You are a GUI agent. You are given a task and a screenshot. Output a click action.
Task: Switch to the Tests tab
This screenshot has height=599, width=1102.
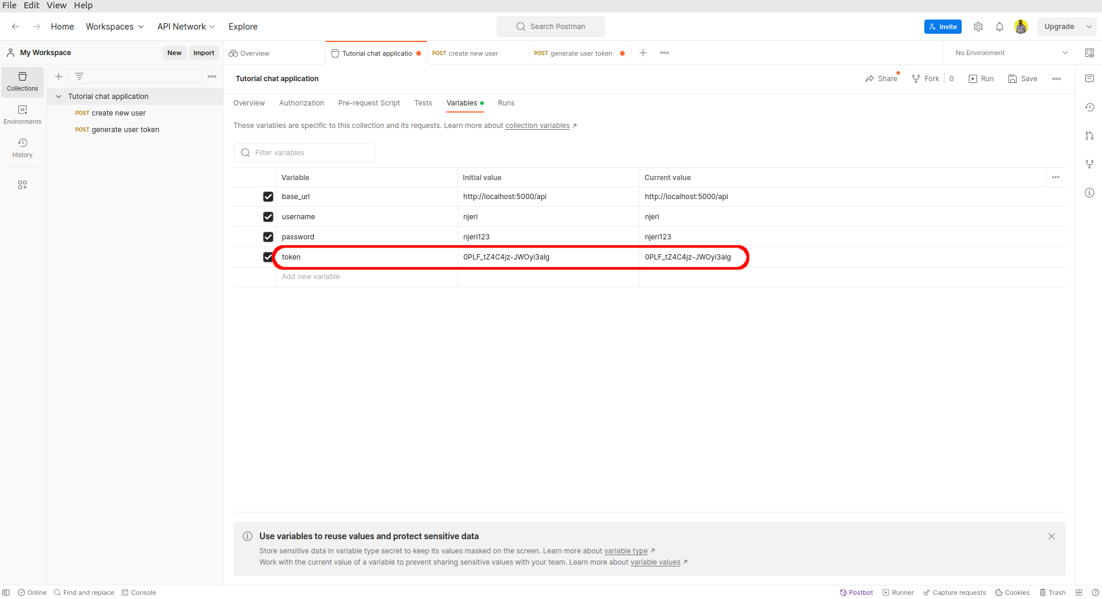(423, 103)
